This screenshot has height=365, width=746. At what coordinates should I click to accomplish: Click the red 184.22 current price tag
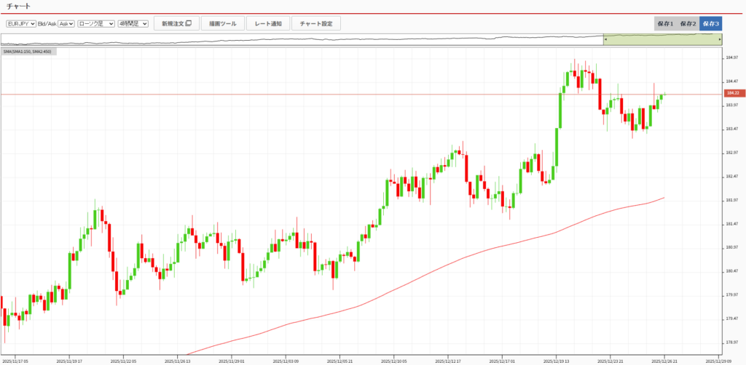coord(732,94)
